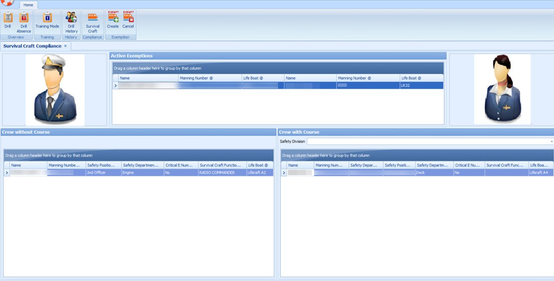Open the Drill overview icon
Image resolution: width=554 pixels, height=281 pixels.
click(8, 21)
